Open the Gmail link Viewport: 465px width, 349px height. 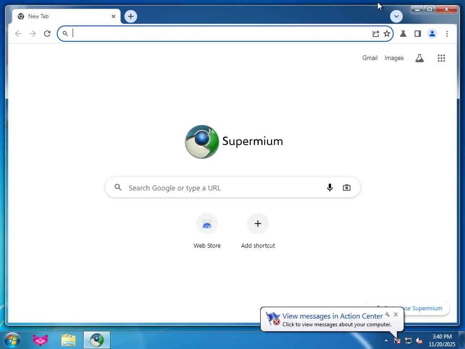[370, 58]
